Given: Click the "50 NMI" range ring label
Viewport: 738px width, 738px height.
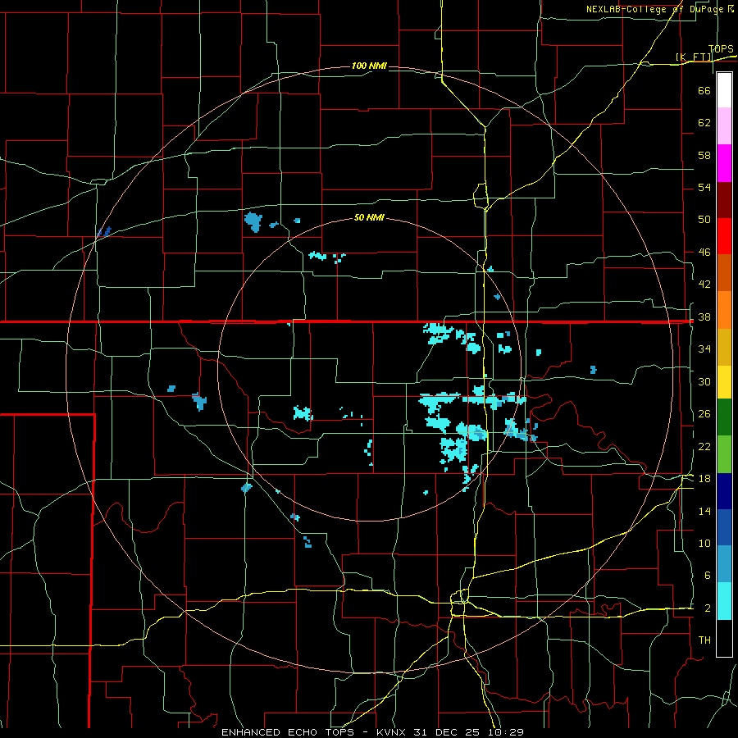Looking at the screenshot, I should tap(369, 217).
